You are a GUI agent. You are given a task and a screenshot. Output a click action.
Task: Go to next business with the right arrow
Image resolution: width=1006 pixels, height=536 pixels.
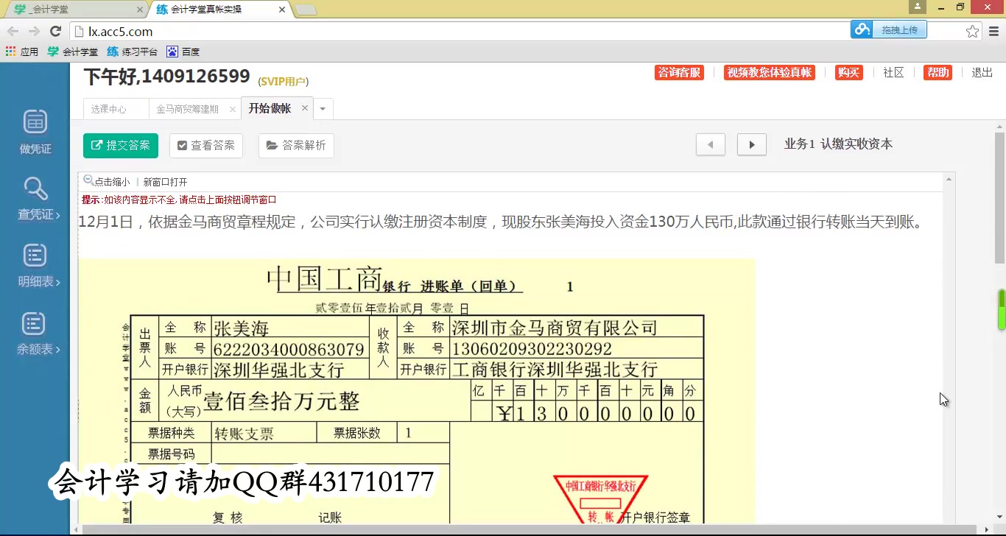[x=751, y=144]
